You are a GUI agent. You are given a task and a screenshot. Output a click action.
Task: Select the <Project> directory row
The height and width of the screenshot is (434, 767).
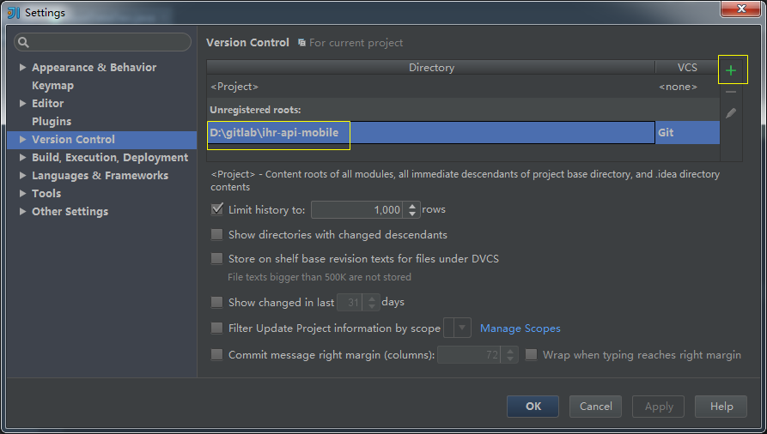463,87
